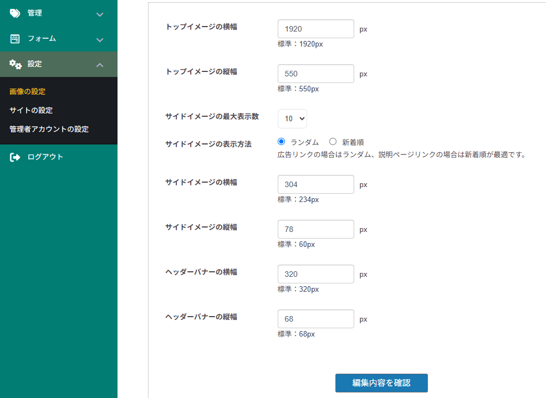Click the 広告リンクの場合はランダム explanation text
Image resolution: width=546 pixels, height=398 pixels.
(x=402, y=154)
